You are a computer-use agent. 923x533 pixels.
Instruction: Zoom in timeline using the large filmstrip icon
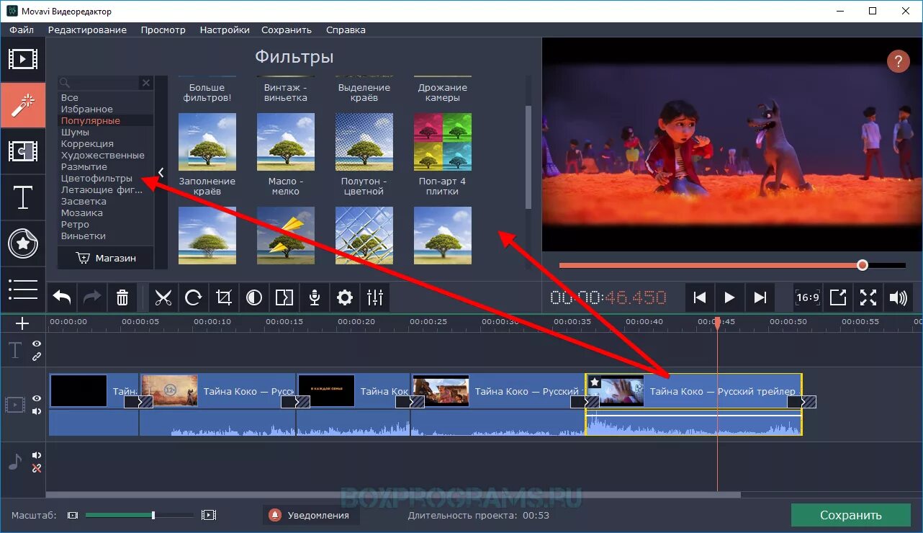click(x=208, y=515)
